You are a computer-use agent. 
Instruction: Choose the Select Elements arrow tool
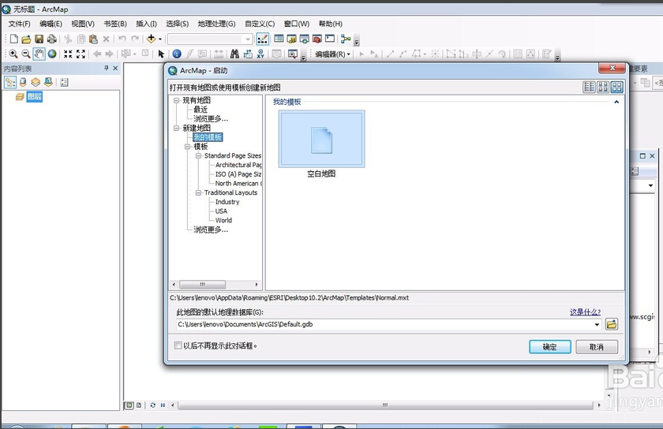tap(161, 54)
